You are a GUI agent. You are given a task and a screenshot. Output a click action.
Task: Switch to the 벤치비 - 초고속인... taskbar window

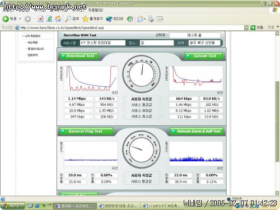(75, 206)
